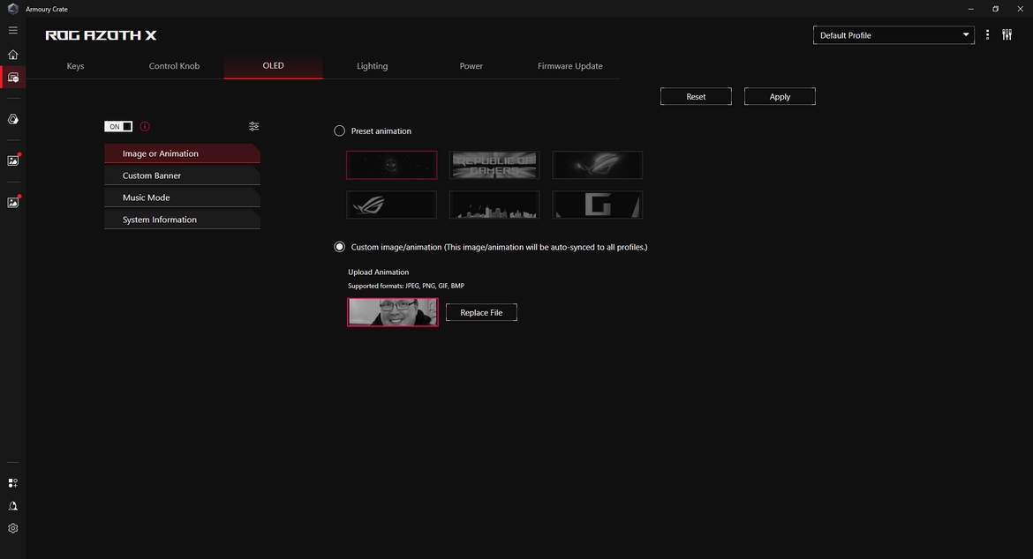Open the first picture sidebar icon with red dot

12,160
